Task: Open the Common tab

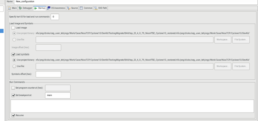Action: click(86, 8)
